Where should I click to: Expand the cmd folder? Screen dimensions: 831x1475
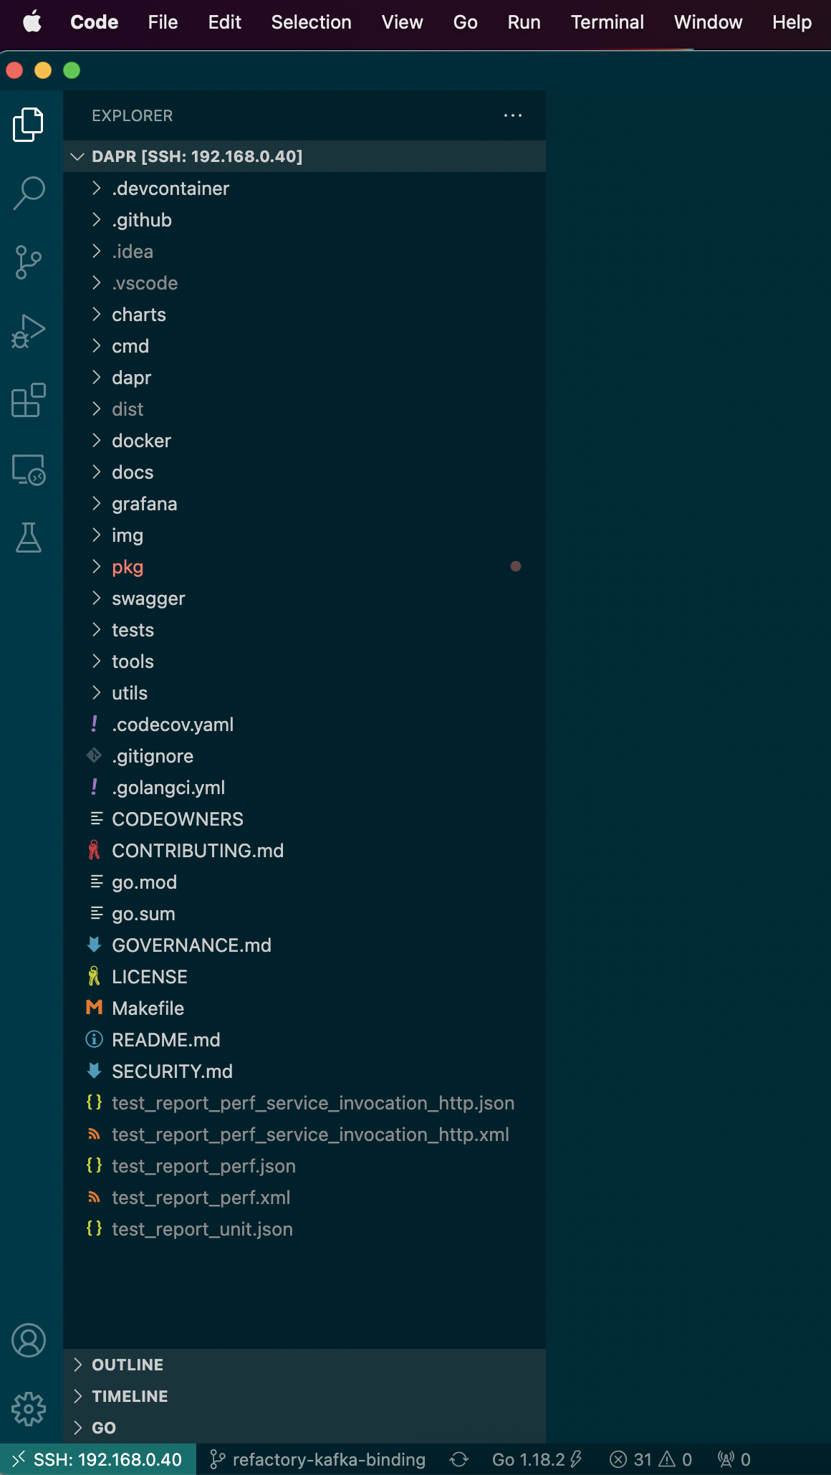[x=304, y=346]
